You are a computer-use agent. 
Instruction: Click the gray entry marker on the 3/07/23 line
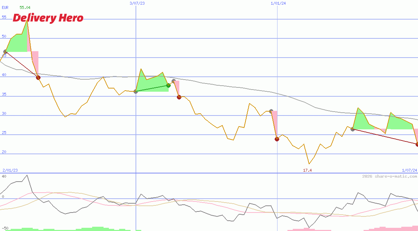pyautogui.click(x=136, y=92)
